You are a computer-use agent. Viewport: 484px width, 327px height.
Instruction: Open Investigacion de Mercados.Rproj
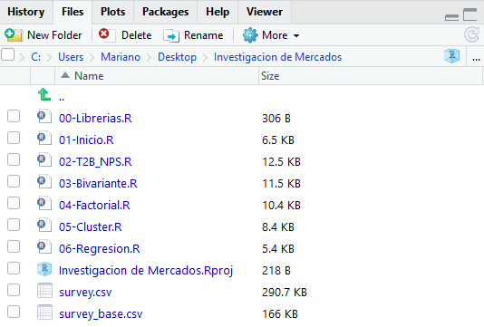[146, 271]
